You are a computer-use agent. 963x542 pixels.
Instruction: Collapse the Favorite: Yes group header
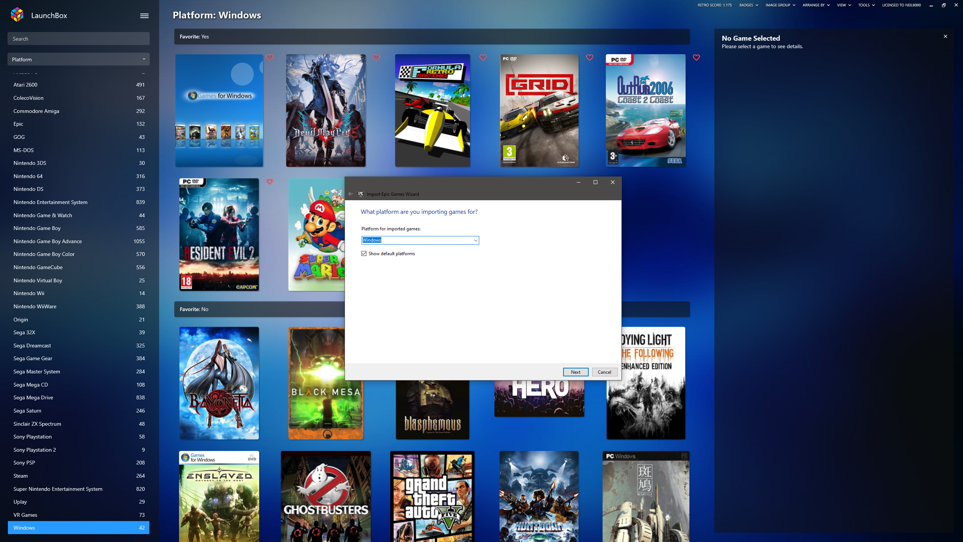(x=432, y=37)
